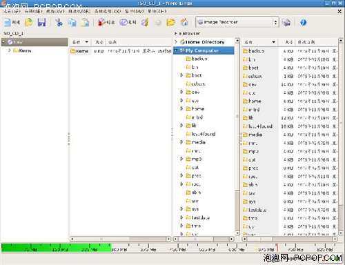
Task: Expand the home folder in browser tree
Action: pos(181,108)
